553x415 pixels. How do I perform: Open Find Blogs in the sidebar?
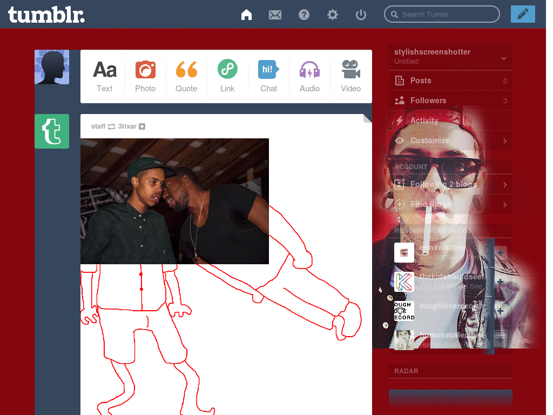pos(450,204)
